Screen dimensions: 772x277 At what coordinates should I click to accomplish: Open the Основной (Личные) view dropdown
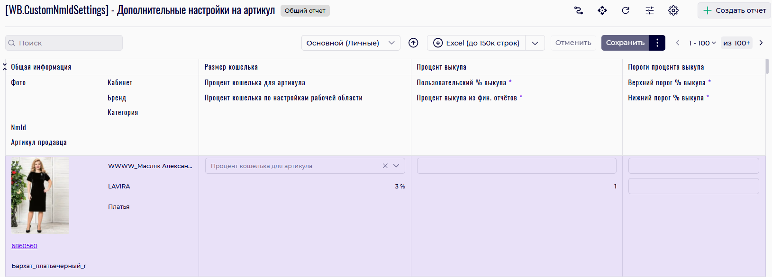351,43
